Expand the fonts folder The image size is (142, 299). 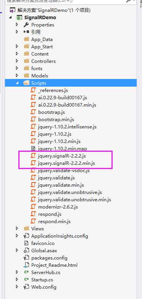(x=17, y=68)
